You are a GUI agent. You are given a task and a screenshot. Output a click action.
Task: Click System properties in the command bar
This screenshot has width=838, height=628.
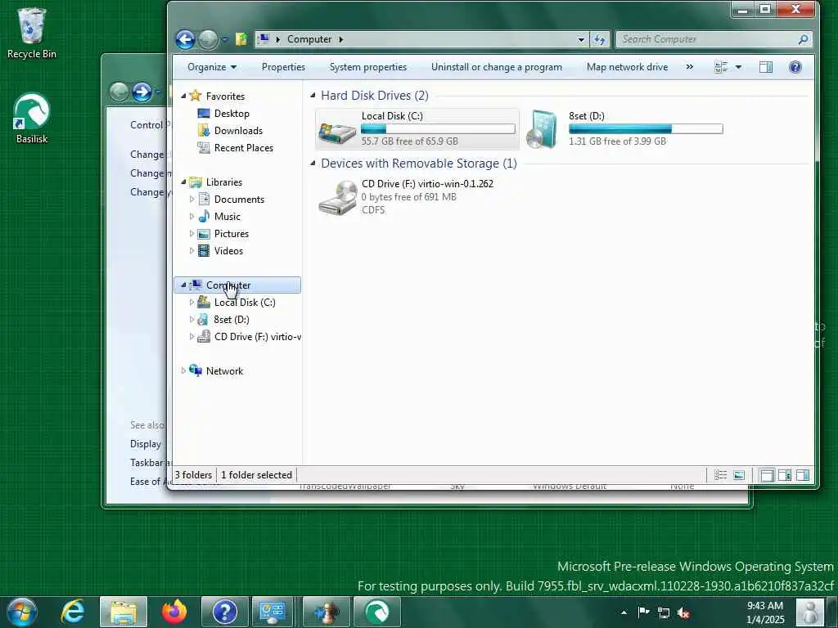(x=367, y=67)
